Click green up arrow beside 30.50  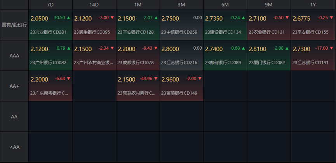point(69,17)
